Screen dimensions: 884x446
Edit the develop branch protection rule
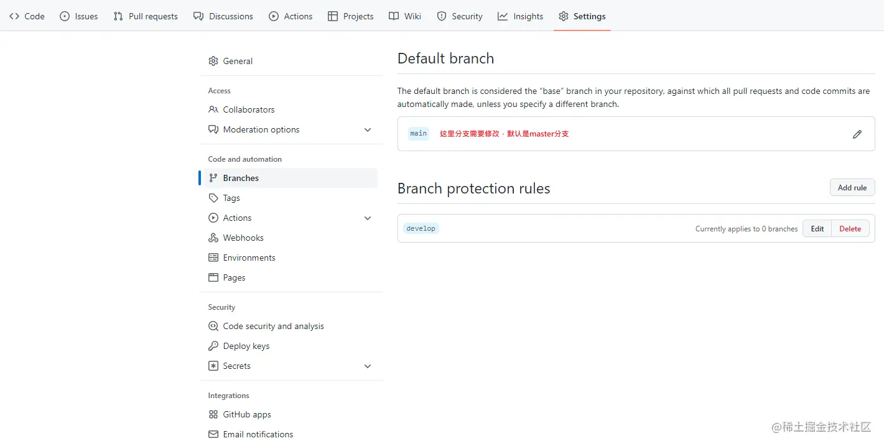[x=817, y=228]
